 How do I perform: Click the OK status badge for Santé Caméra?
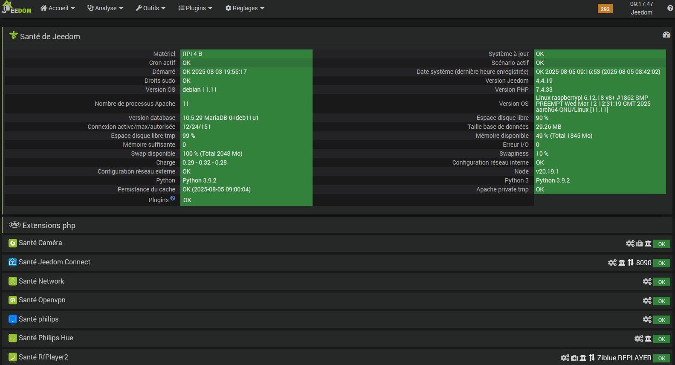click(x=661, y=244)
